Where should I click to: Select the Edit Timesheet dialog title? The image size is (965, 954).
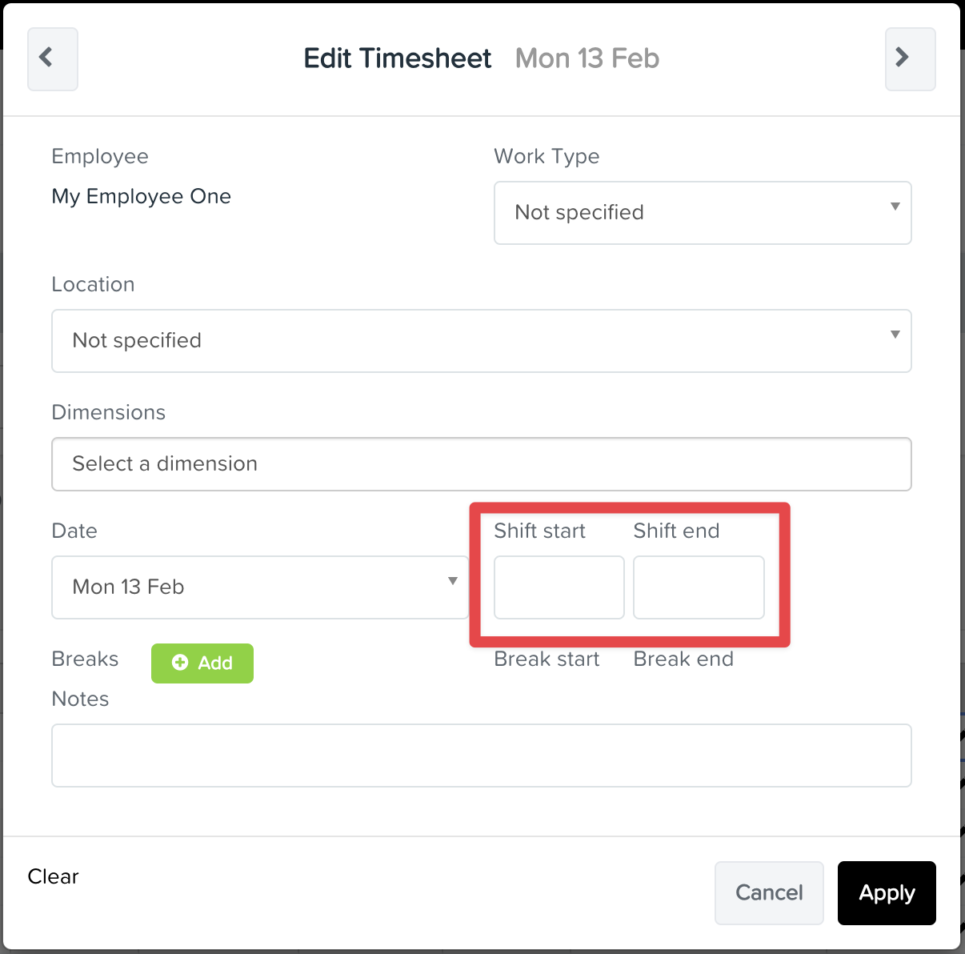[x=397, y=58]
